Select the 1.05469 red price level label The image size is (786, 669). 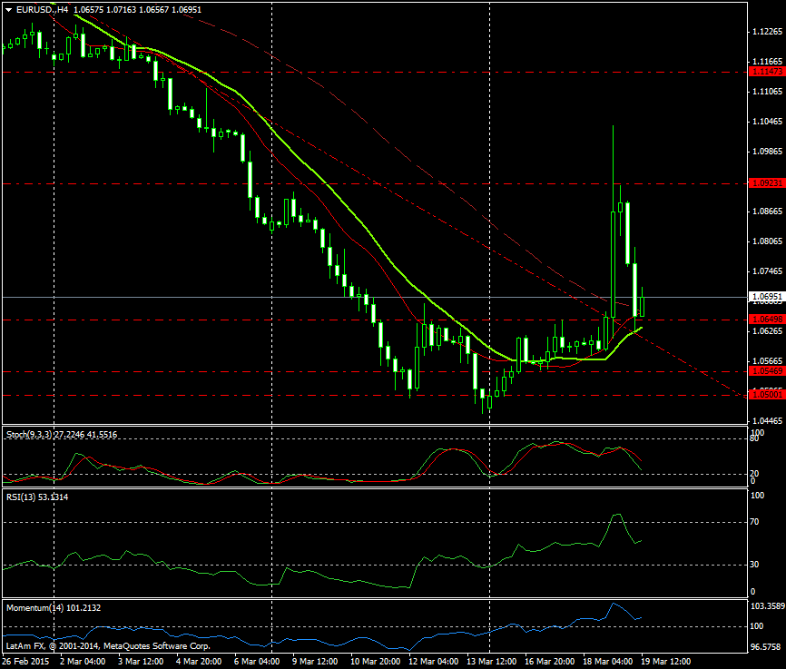[765, 371]
